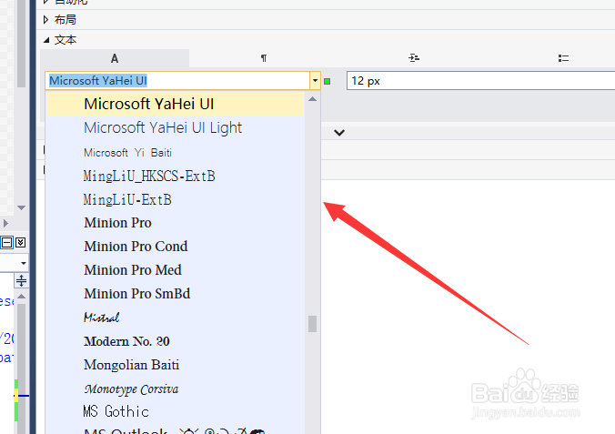Click the editor split handle icon
This screenshot has height=434, width=615.
[x=21, y=281]
